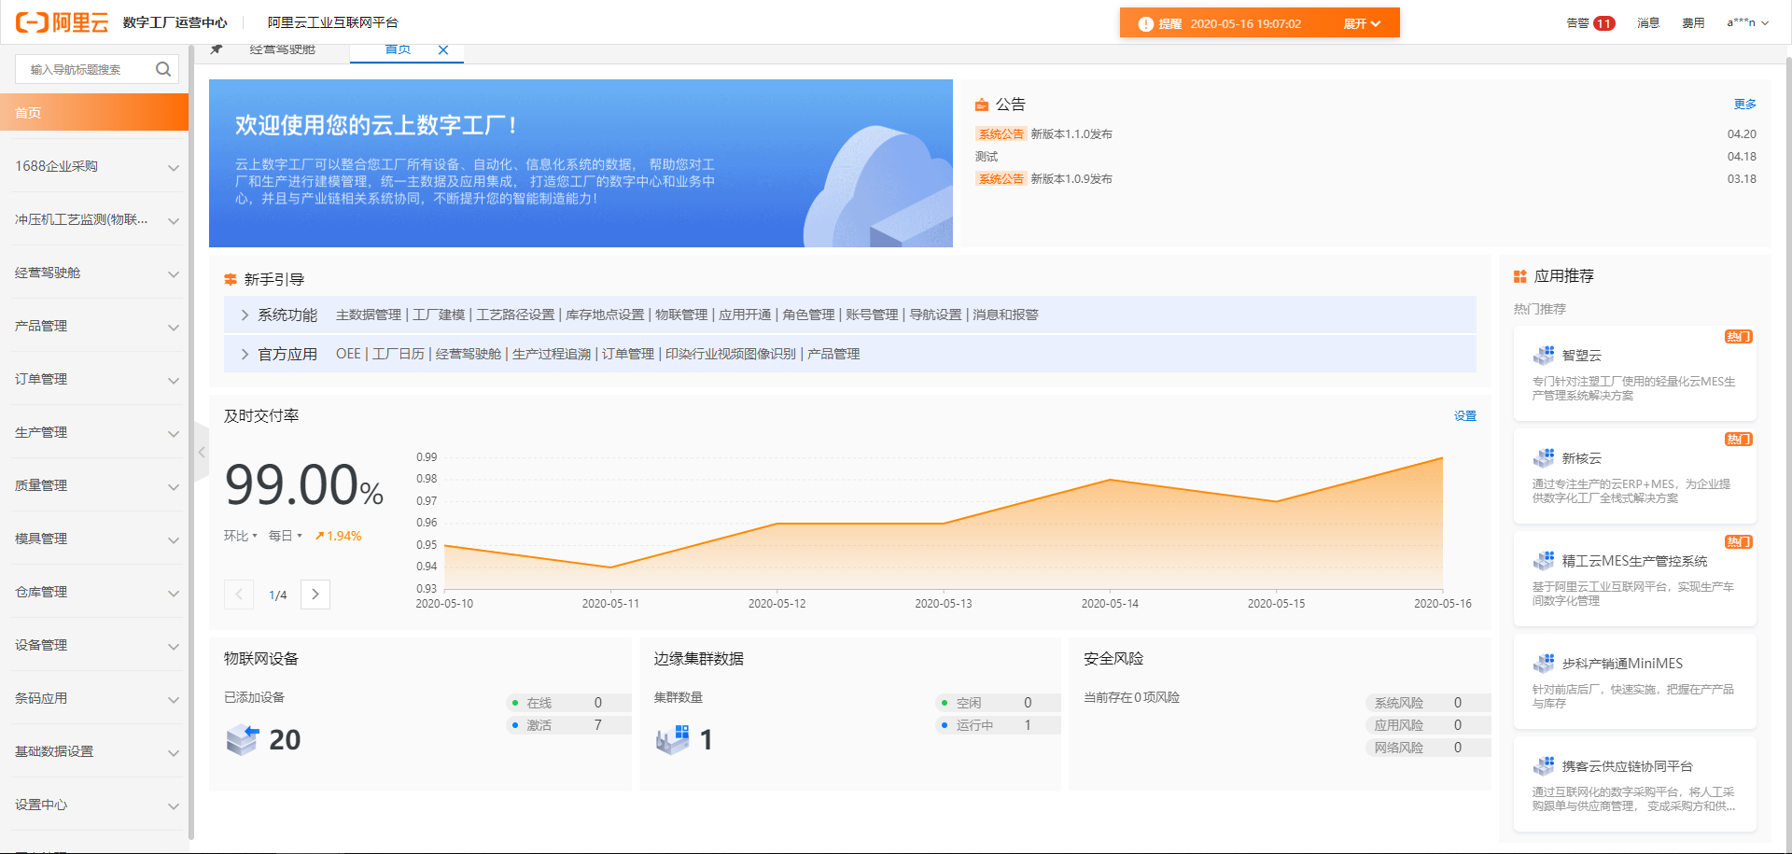
Task: Click the alert exclamation icon in orange banner
Action: point(1146,24)
